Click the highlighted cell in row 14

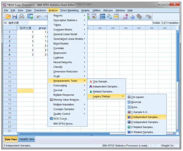(x=25, y=91)
